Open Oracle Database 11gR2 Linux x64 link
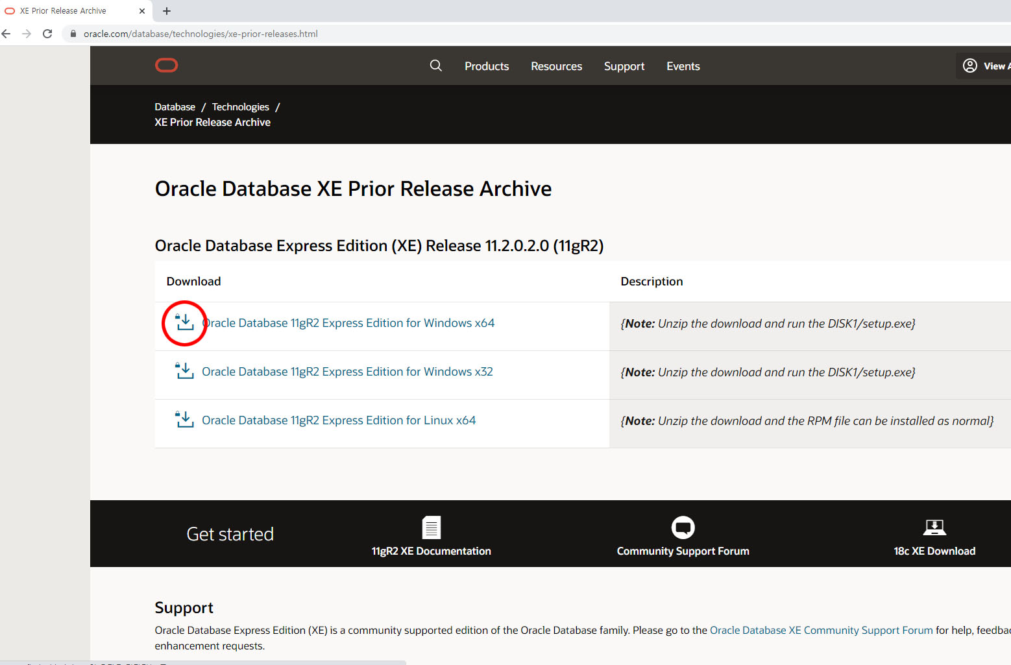This screenshot has width=1011, height=665. pyautogui.click(x=339, y=420)
